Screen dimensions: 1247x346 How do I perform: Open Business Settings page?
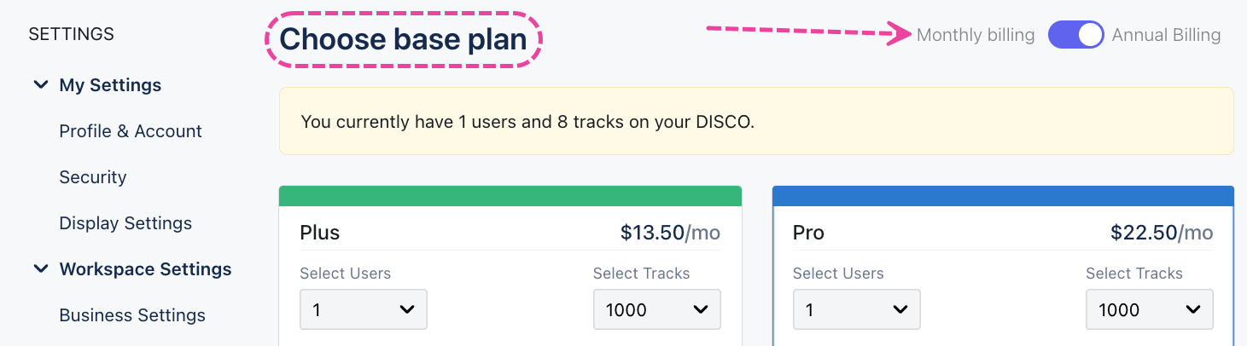click(132, 315)
